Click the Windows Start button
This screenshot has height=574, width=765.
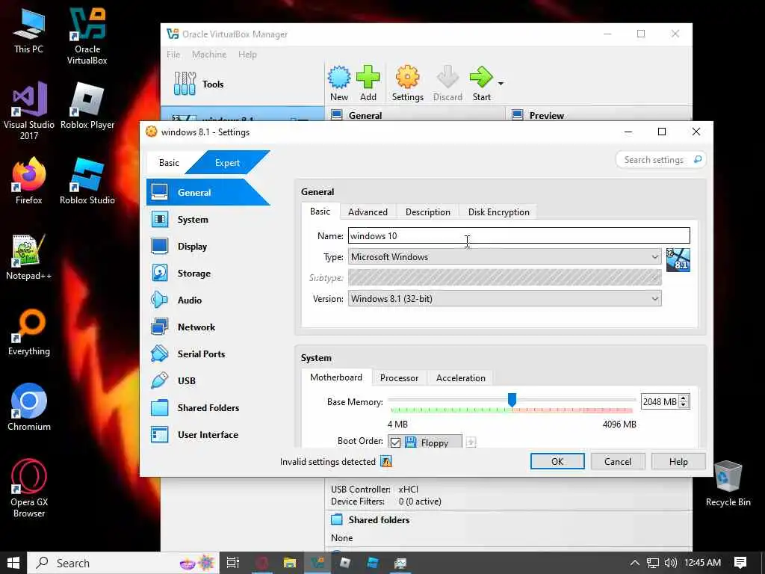click(x=13, y=563)
